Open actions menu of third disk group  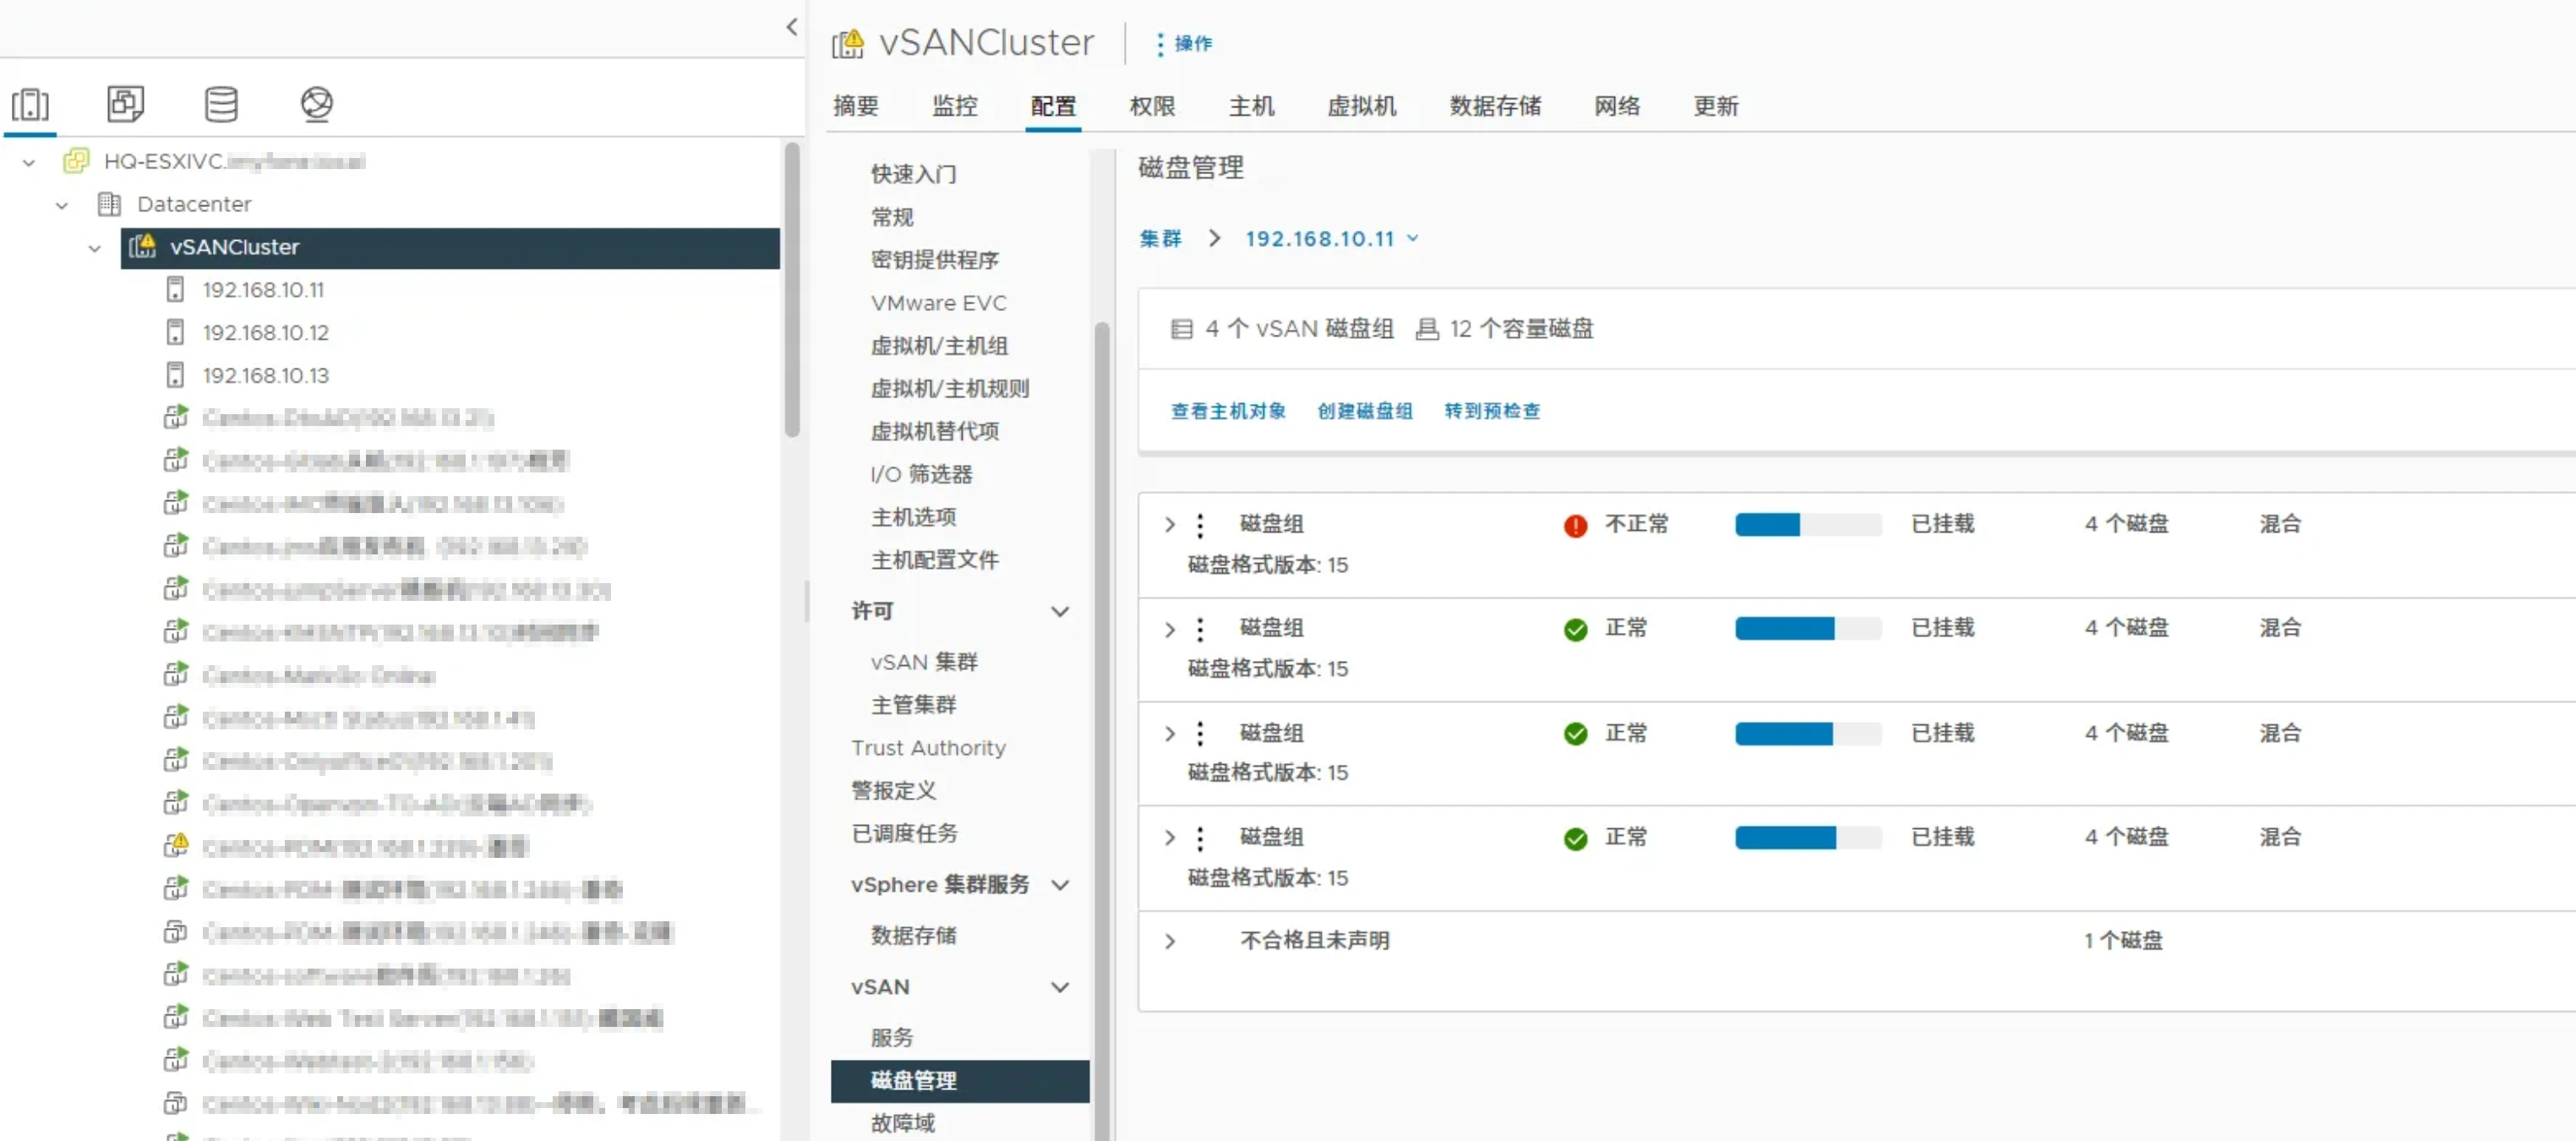pyautogui.click(x=1200, y=734)
